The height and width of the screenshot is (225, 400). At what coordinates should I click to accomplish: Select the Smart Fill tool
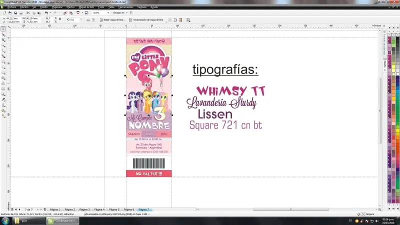point(3,56)
